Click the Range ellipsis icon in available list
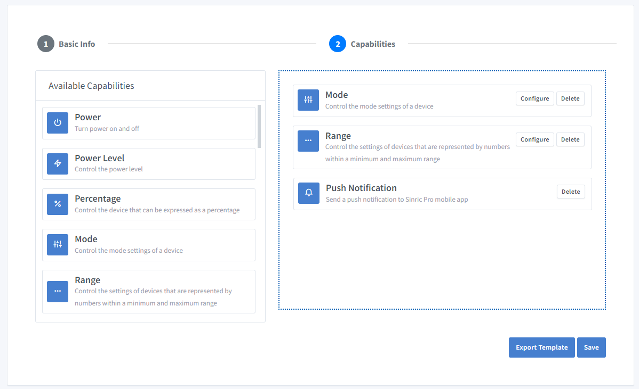639x389 pixels. click(x=58, y=291)
